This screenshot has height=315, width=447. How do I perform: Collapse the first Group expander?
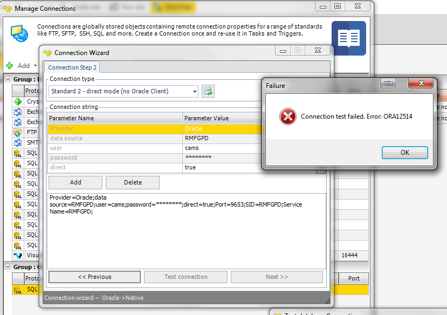click(8, 79)
